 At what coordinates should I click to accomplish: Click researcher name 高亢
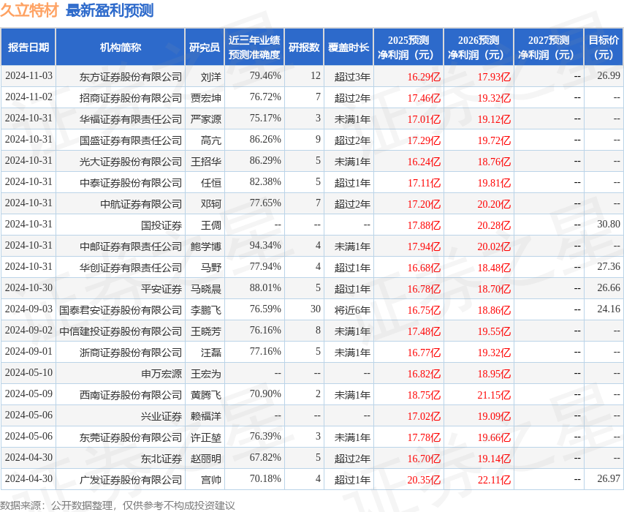211,140
